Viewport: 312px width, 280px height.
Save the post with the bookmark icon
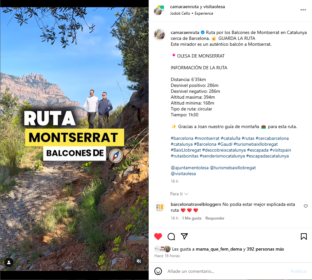point(303,237)
